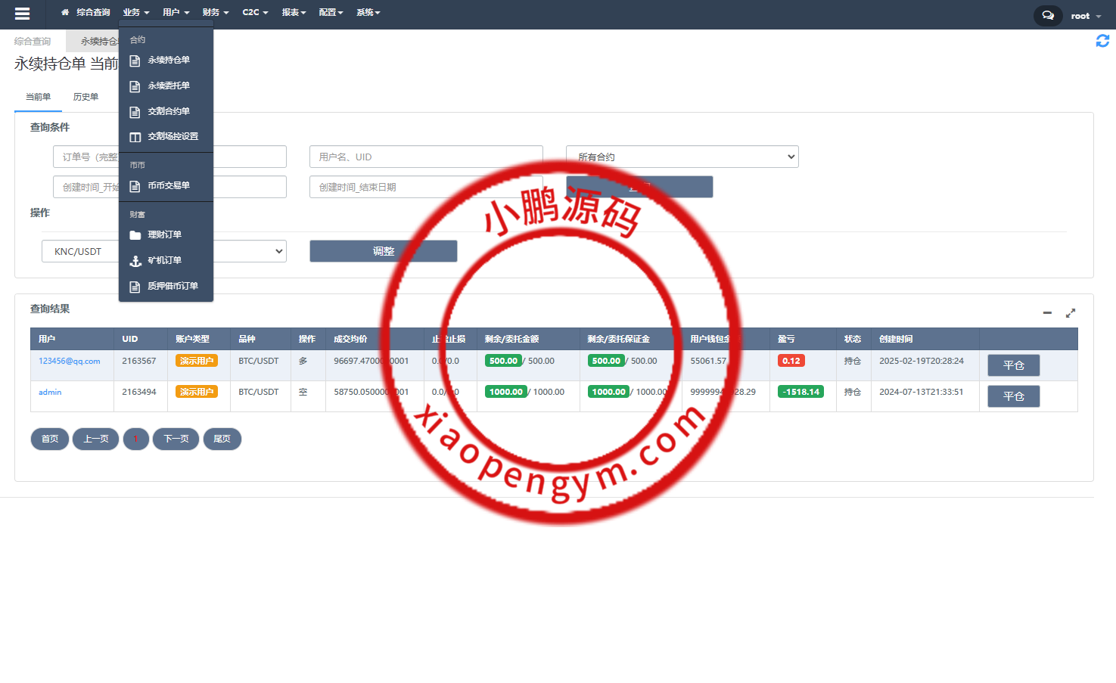This screenshot has height=683, width=1116.
Task: Open 矿机订单 anchor menu entry
Action: coord(164,261)
